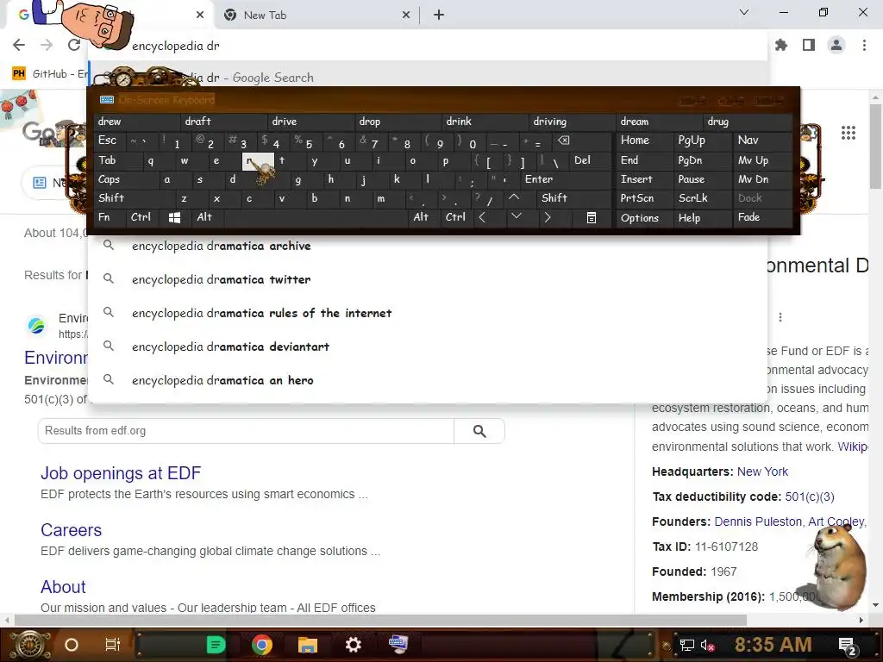This screenshot has height=662, width=883.
Task: Open the About sitelink
Action: (x=63, y=587)
